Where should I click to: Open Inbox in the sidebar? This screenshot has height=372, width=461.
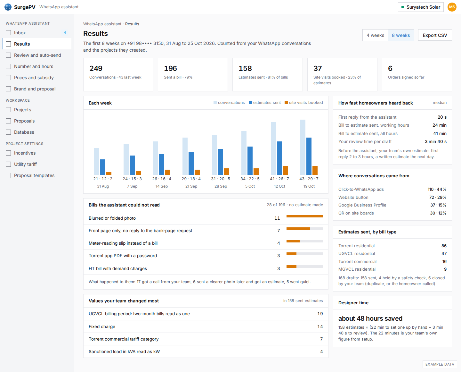(x=37, y=33)
